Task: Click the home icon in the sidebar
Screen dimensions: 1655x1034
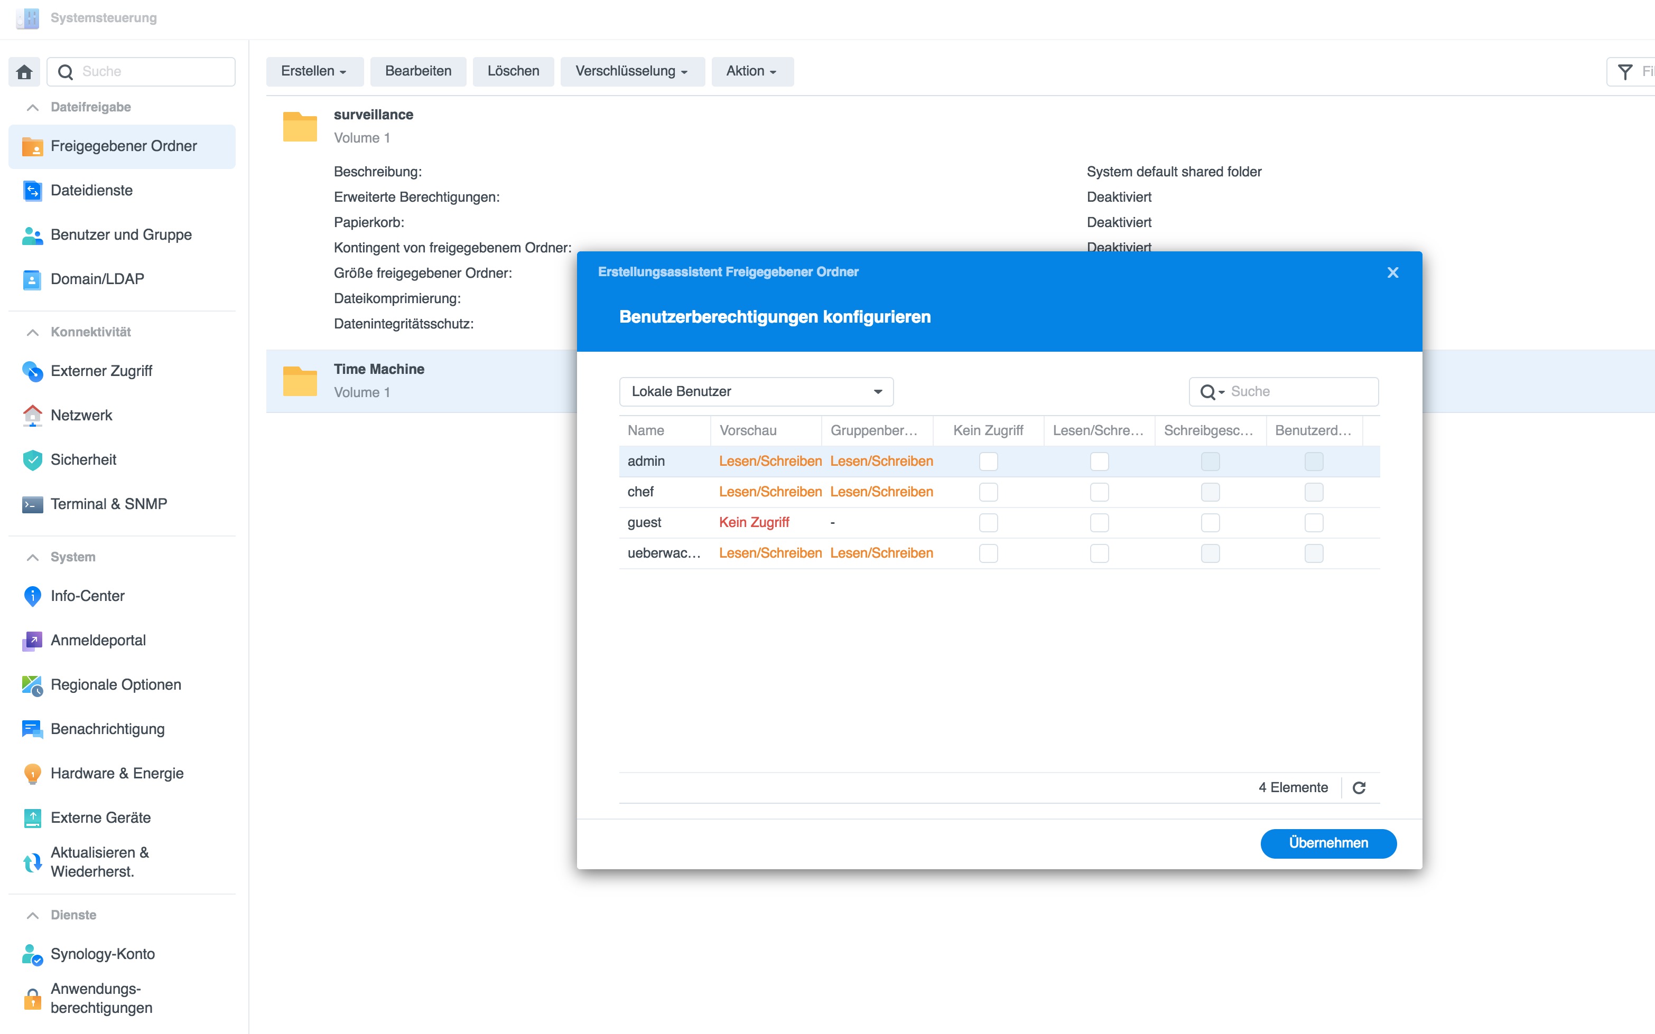Action: (24, 72)
